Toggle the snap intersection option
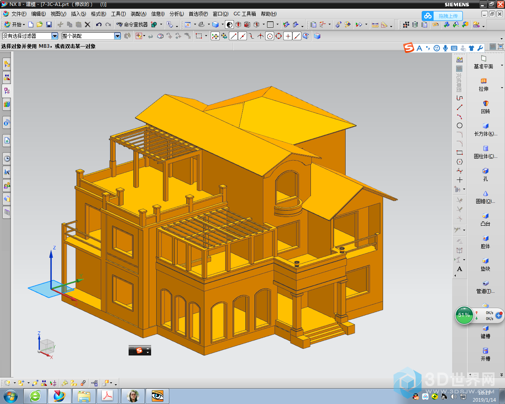Viewport: 505px width, 404px height. [x=260, y=36]
